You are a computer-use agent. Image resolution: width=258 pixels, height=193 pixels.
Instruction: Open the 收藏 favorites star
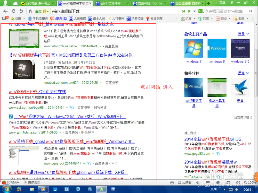pyautogui.click(x=16, y=18)
